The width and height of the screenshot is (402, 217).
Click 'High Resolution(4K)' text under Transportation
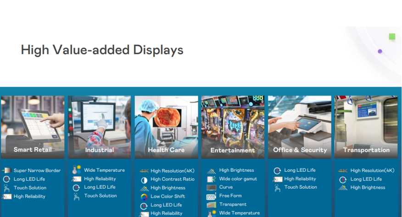[x=372, y=170]
